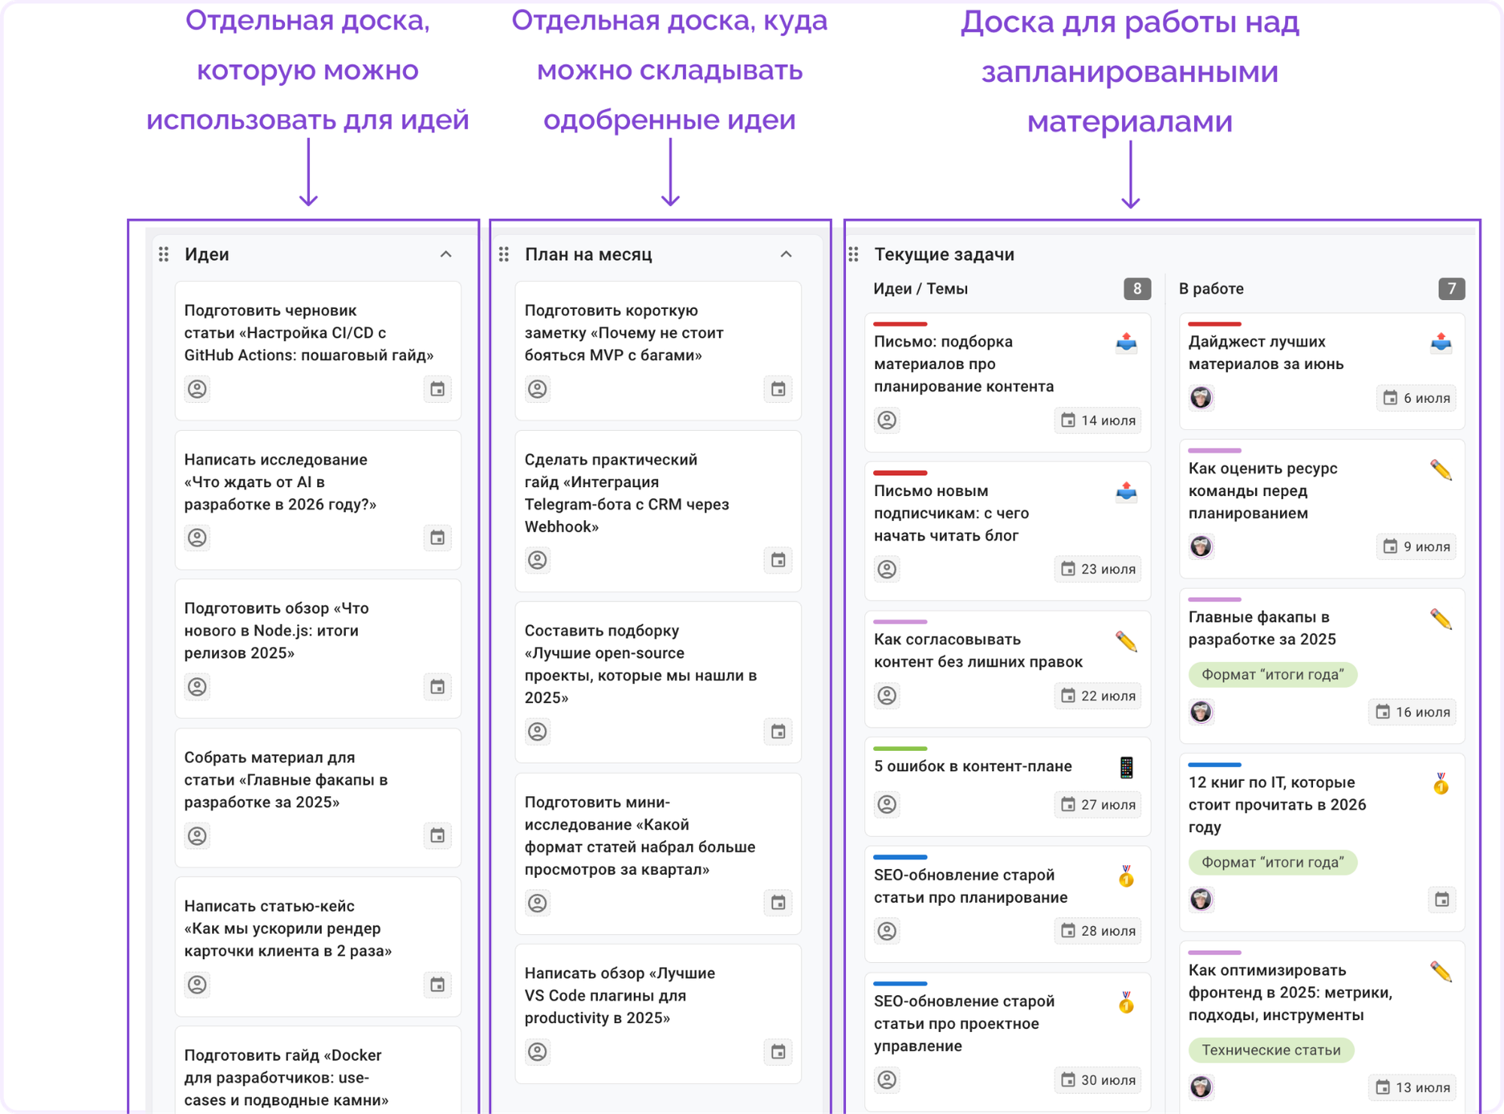
Task: Click pencil icon on Главные факапы card
Action: point(1441,619)
